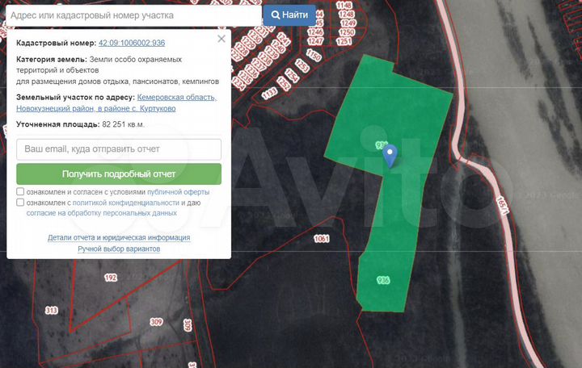
Task: Check the privacy policy consent checkbox
Action: pyautogui.click(x=20, y=203)
